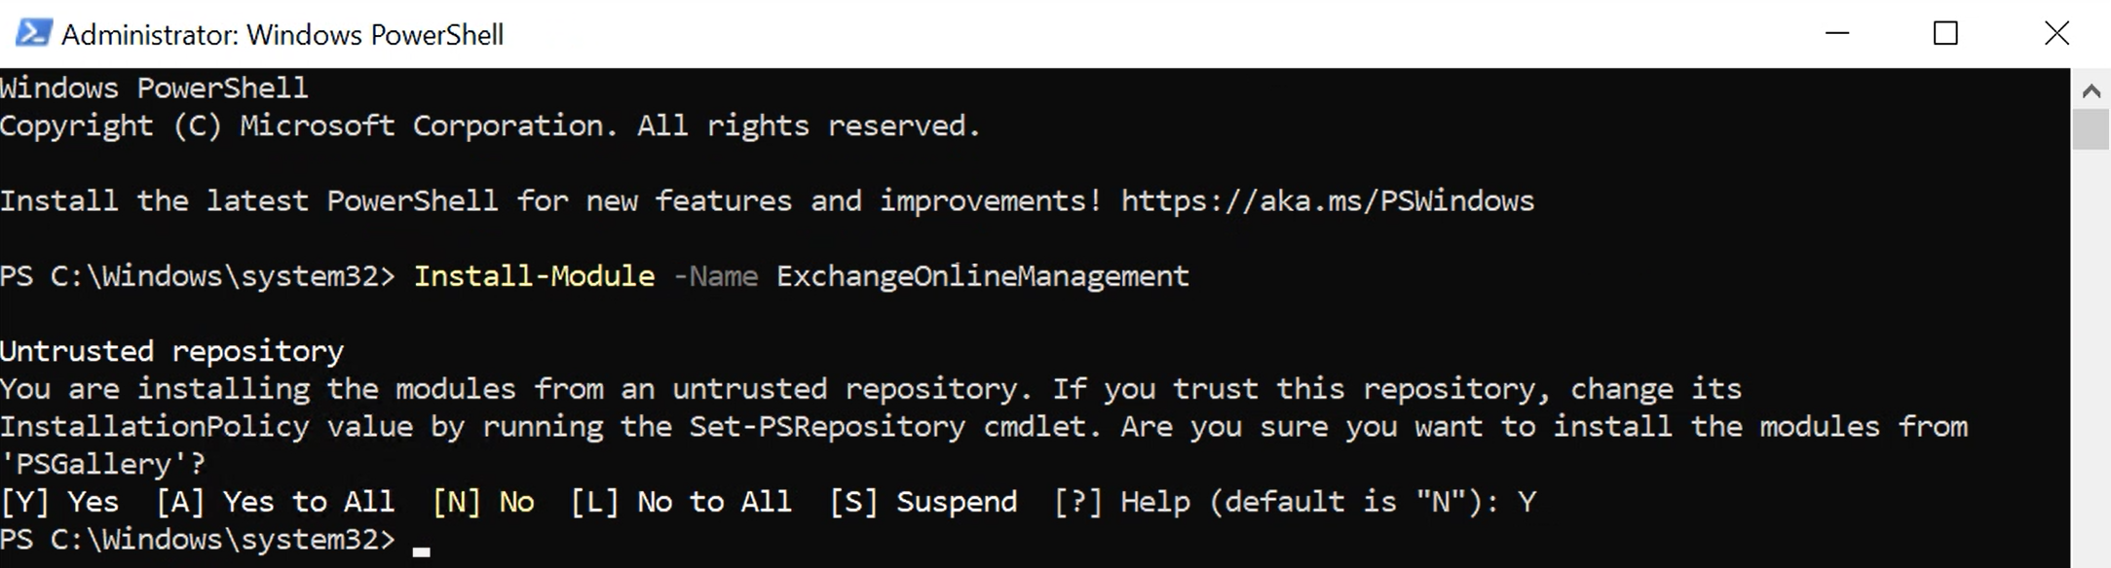Click the [N] No option
2111x568 pixels.
click(482, 502)
